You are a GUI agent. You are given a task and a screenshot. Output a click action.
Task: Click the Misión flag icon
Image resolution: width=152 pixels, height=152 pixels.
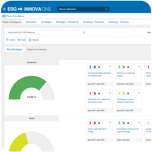pos(7,40)
